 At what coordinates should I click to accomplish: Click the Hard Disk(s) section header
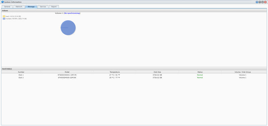pyautogui.click(x=134, y=69)
